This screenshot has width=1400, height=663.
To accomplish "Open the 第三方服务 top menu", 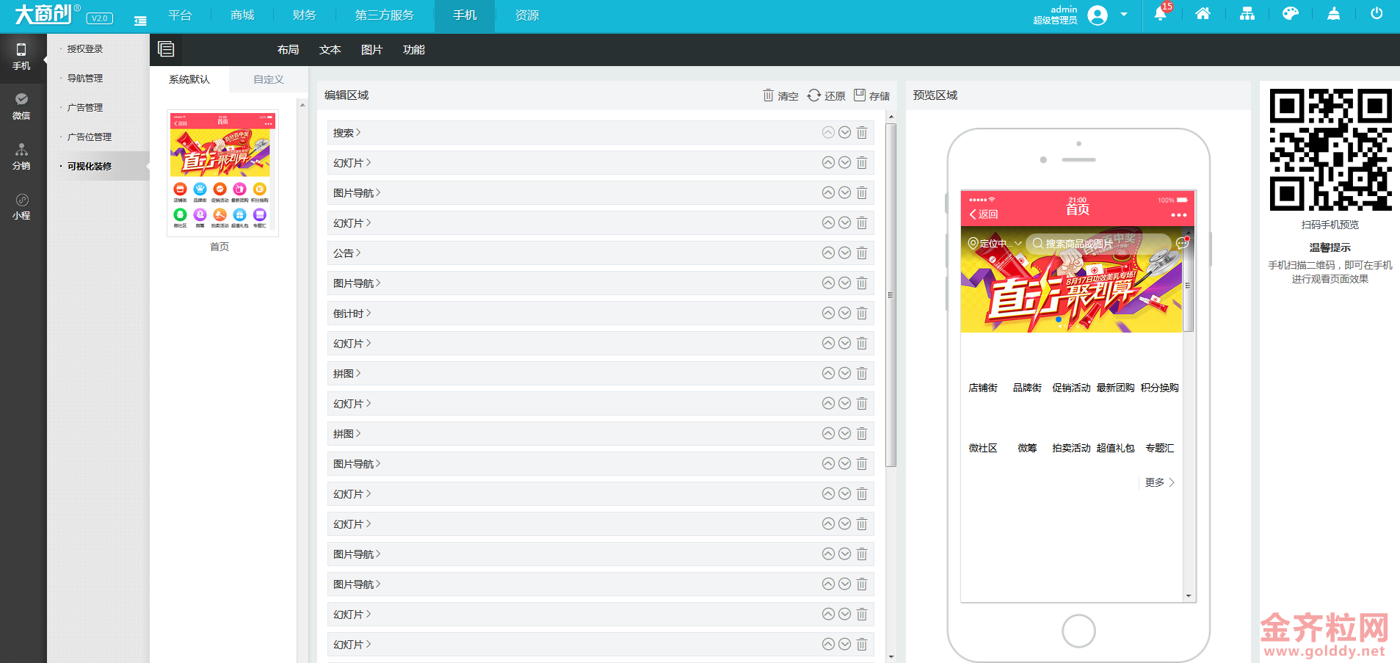I will tap(385, 15).
